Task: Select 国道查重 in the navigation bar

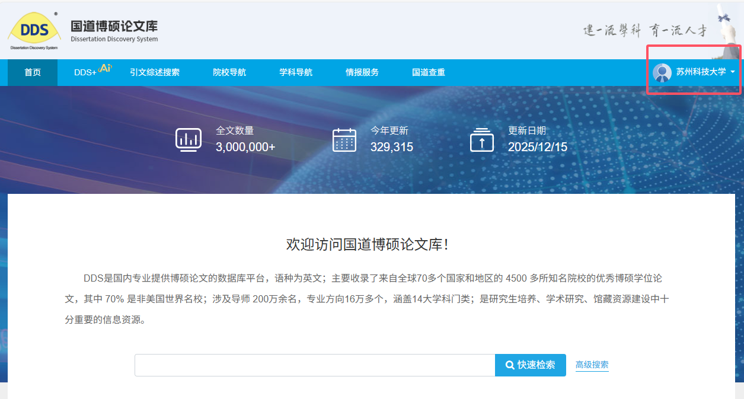Action: click(429, 72)
